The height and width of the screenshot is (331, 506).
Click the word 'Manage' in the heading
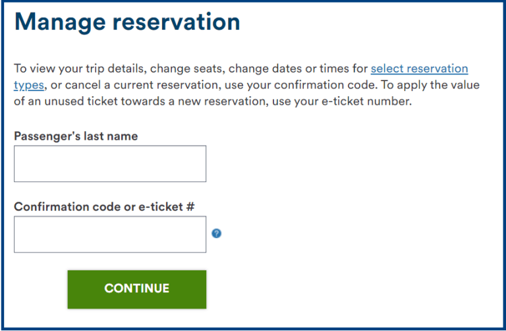[60, 22]
